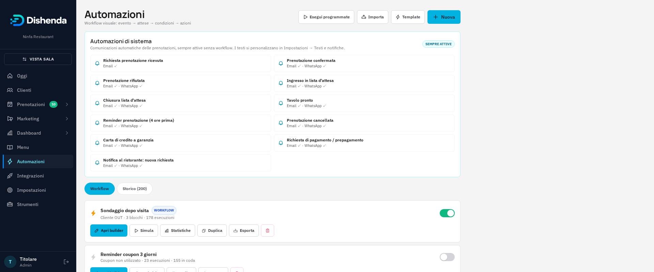This screenshot has height=272, width=654.
Task: Open the Strumenti toolbox section
Action: (38, 204)
